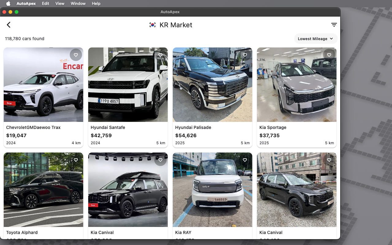Open the Toyota Alphard photo

tap(43, 190)
